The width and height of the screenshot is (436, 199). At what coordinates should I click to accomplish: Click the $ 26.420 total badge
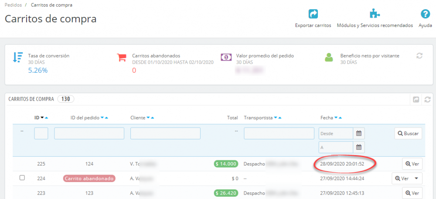click(x=226, y=193)
